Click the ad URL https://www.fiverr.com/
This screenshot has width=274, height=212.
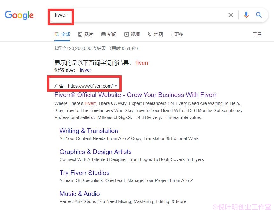coord(90,86)
